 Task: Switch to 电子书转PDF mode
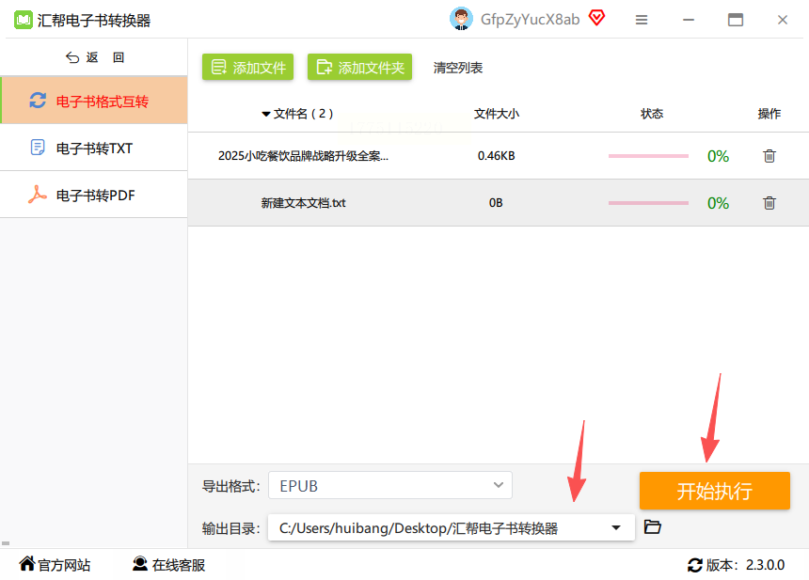tap(94, 196)
